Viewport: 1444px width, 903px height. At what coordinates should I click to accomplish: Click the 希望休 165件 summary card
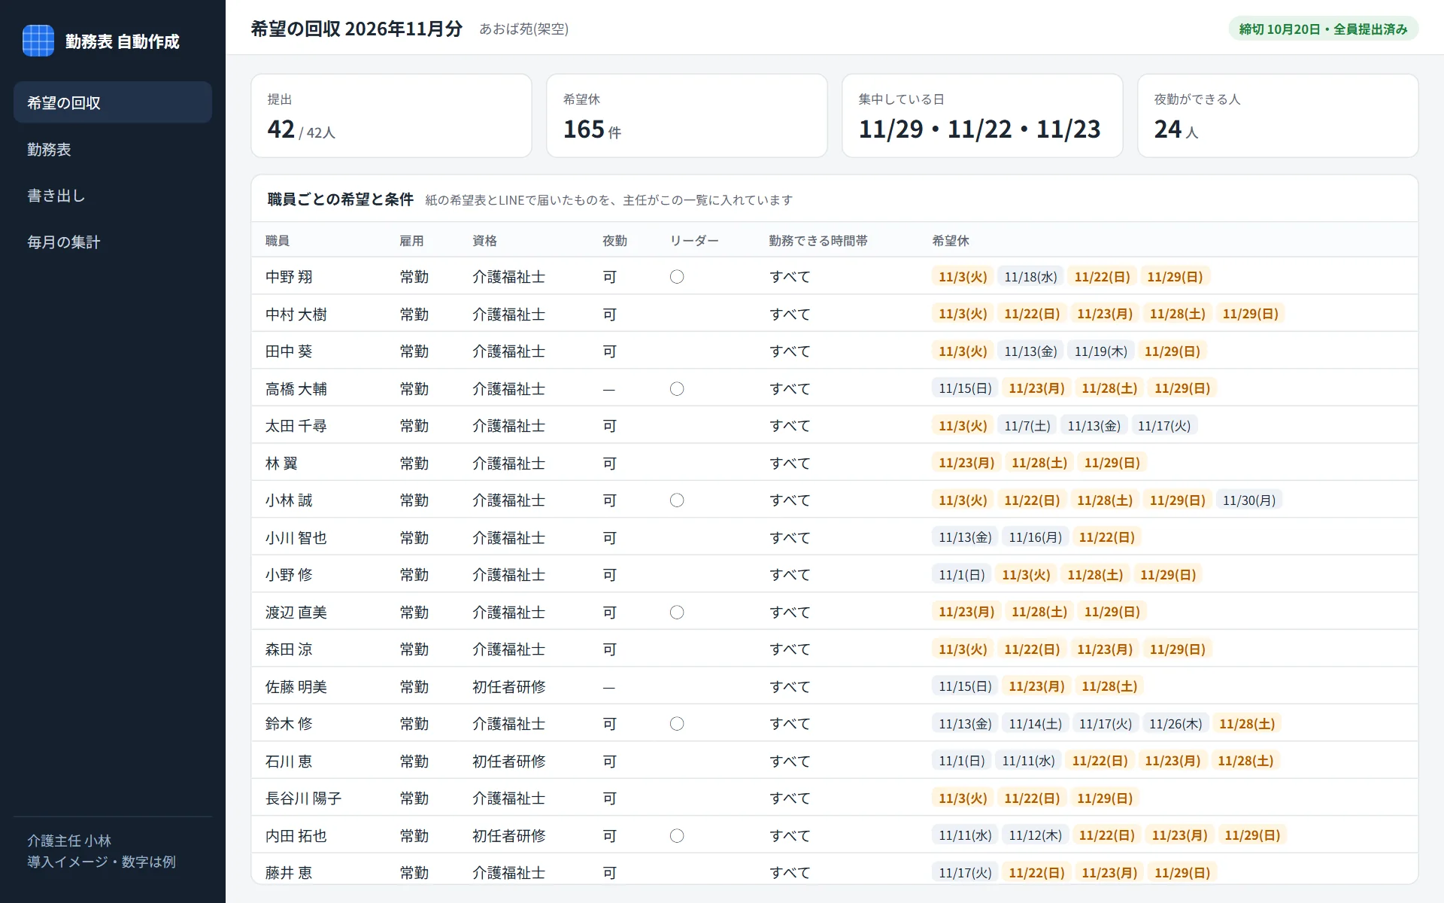coord(687,115)
